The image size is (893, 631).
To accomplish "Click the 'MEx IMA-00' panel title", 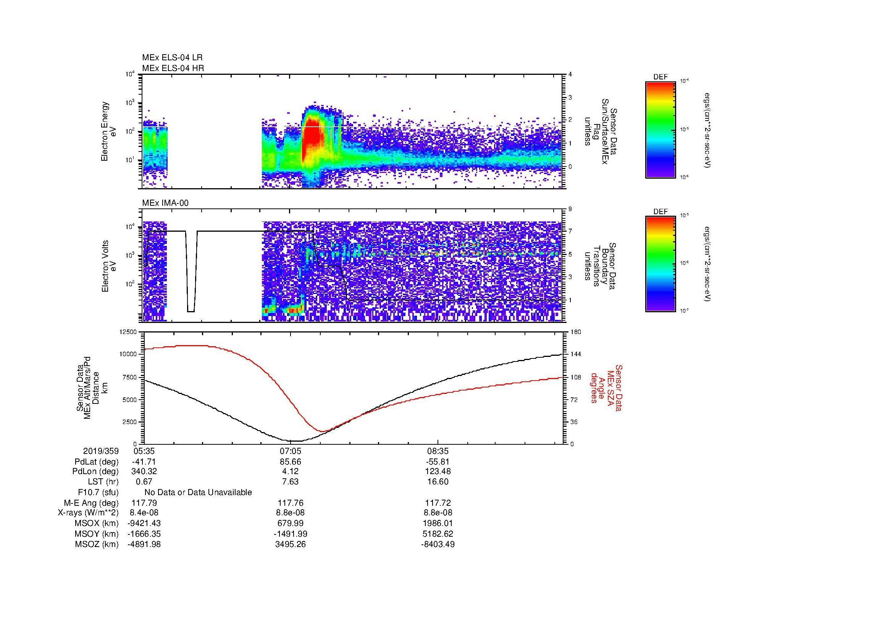I will (x=165, y=203).
